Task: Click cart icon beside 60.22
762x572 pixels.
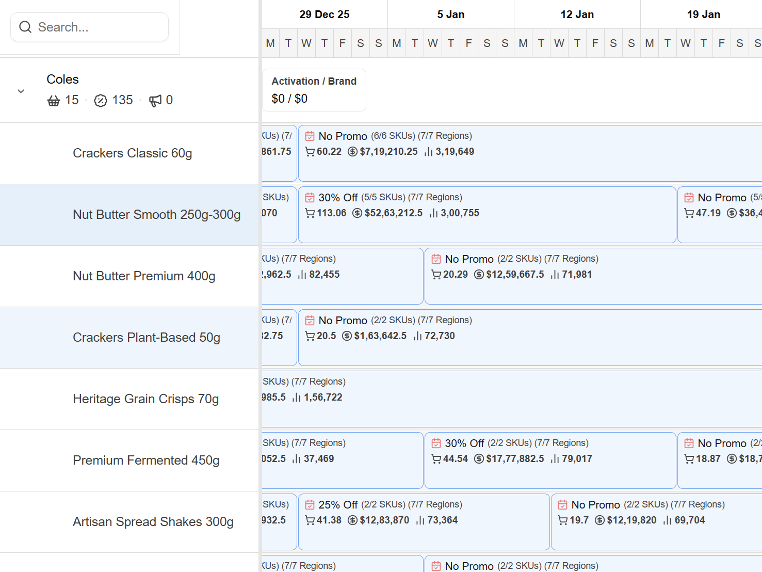Action: point(310,152)
